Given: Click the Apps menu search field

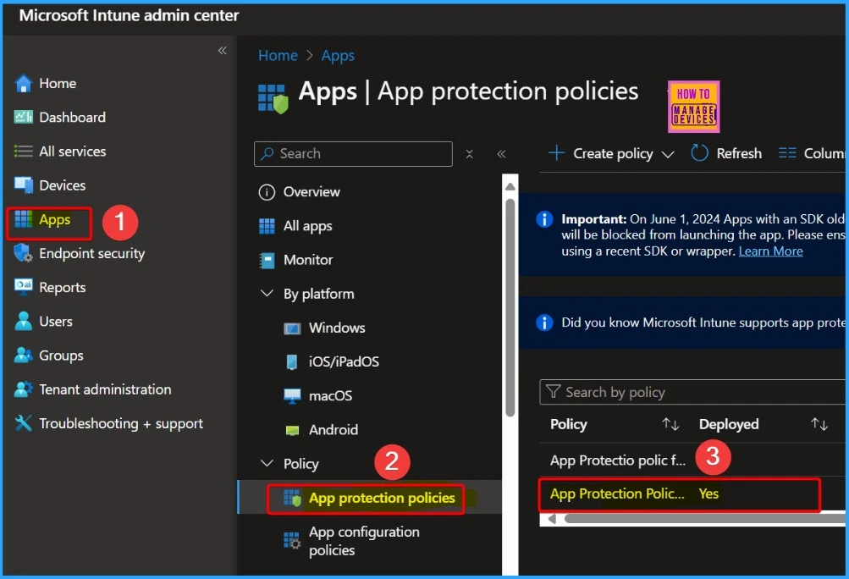Looking at the screenshot, I should (x=353, y=154).
